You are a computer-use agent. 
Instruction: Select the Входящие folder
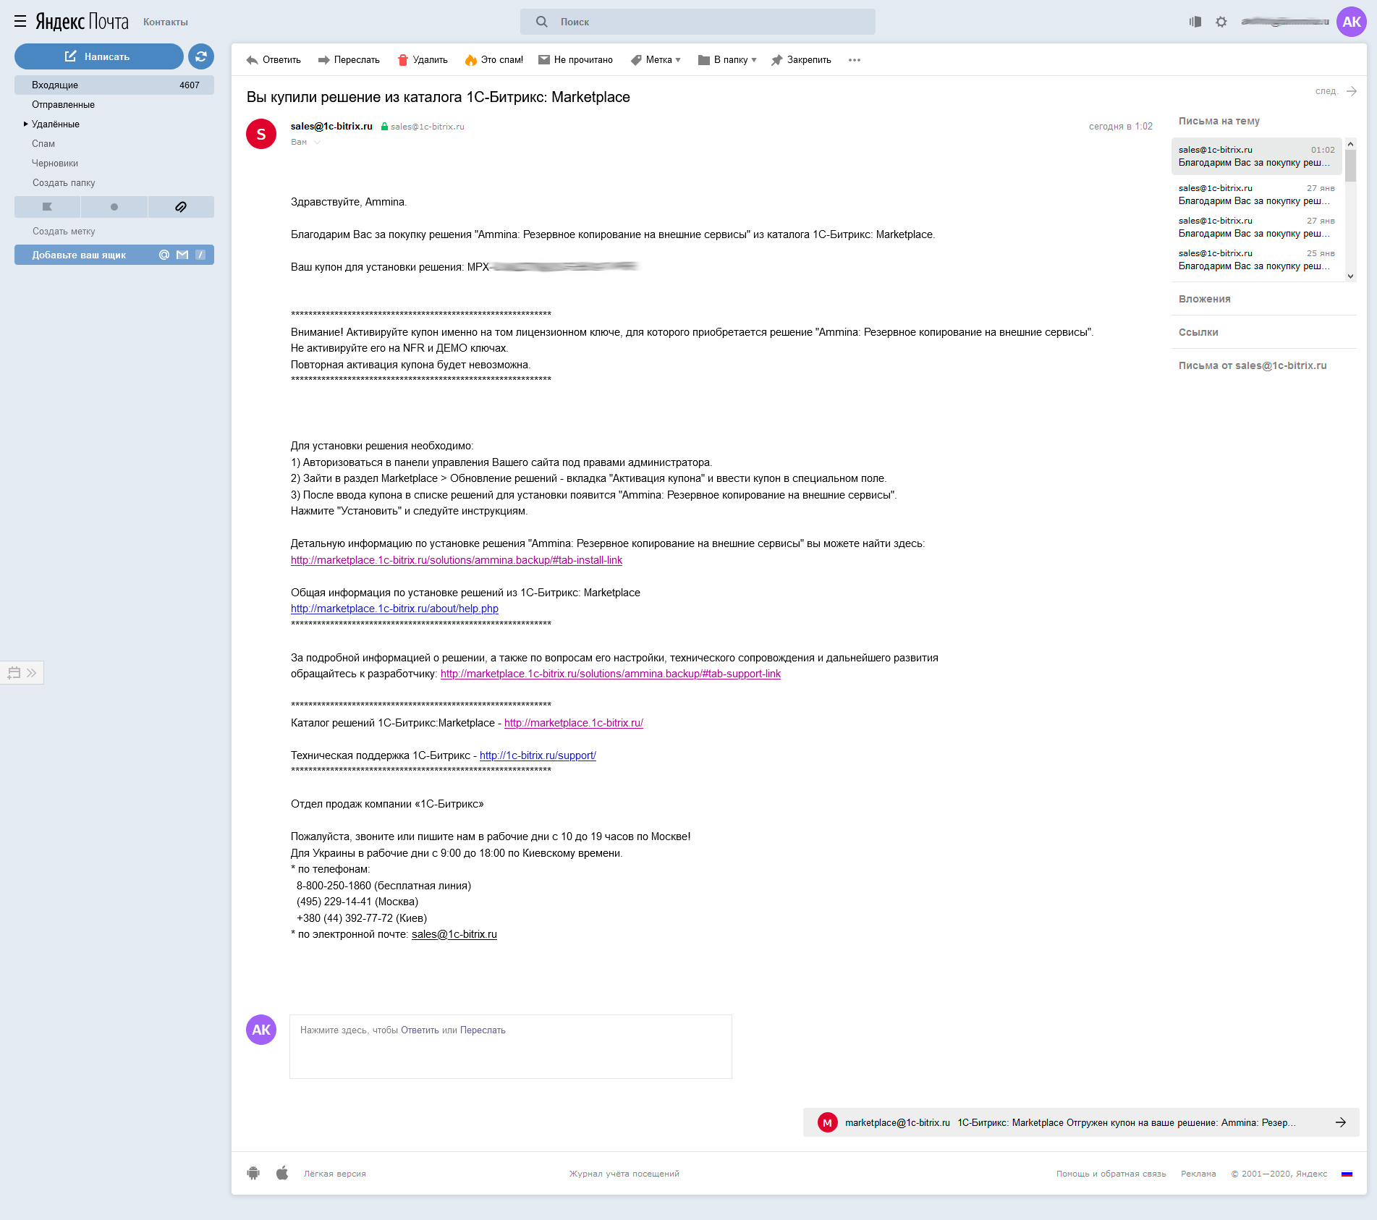pos(114,85)
